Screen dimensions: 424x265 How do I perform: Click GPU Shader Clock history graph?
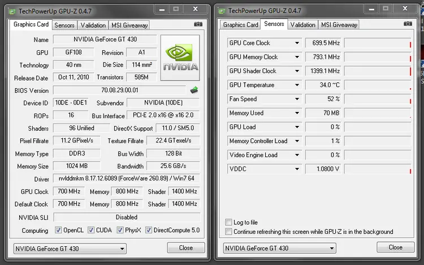coord(378,71)
